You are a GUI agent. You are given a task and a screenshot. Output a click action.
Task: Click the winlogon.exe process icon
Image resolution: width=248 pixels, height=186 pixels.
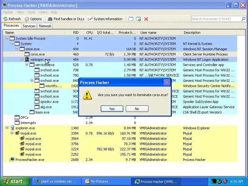coord(27,60)
